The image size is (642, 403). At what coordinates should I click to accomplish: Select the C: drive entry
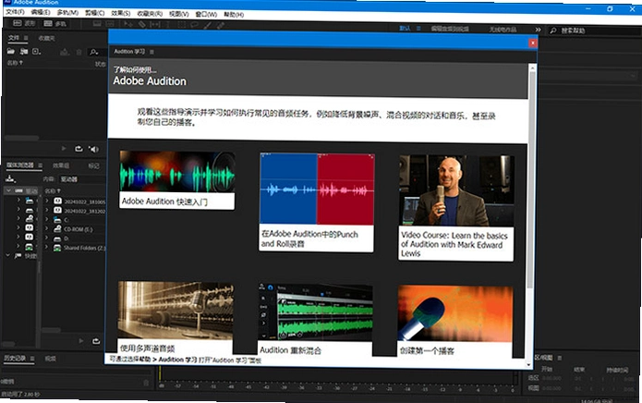(66, 220)
